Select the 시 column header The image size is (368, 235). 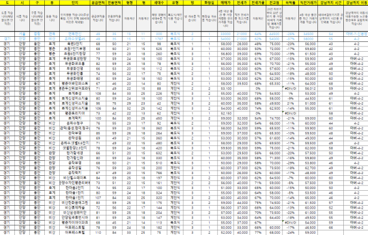click(x=22, y=3)
